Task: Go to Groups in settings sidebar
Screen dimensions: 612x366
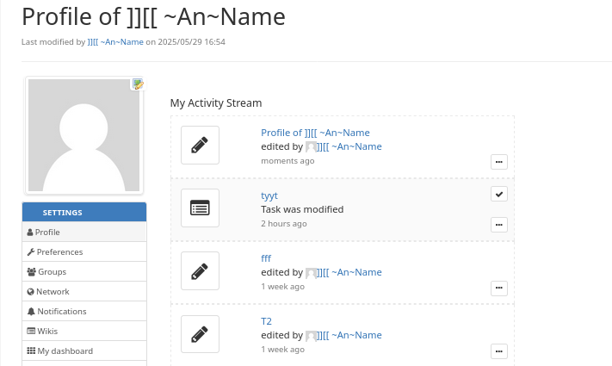Action: [x=52, y=272]
